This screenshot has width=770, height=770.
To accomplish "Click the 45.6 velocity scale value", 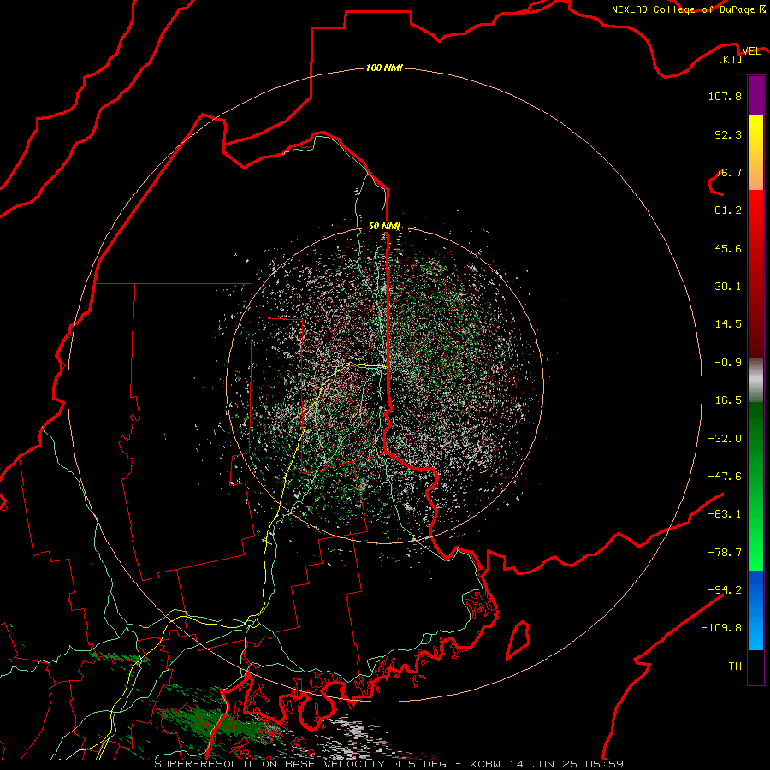I will pyautogui.click(x=728, y=248).
